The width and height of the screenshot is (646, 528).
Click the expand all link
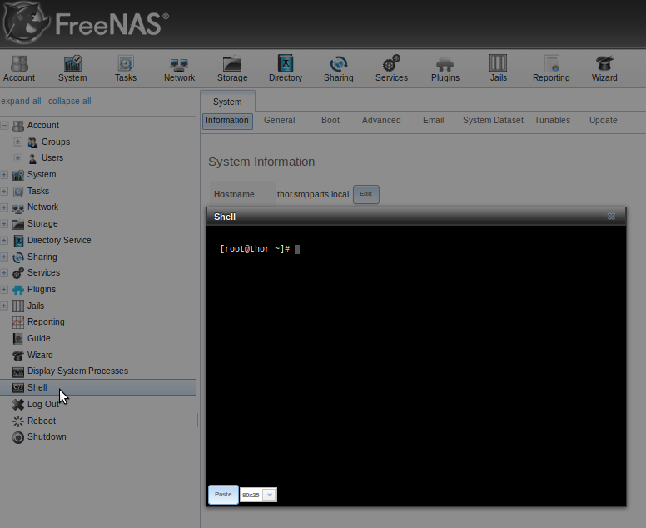[21, 101]
